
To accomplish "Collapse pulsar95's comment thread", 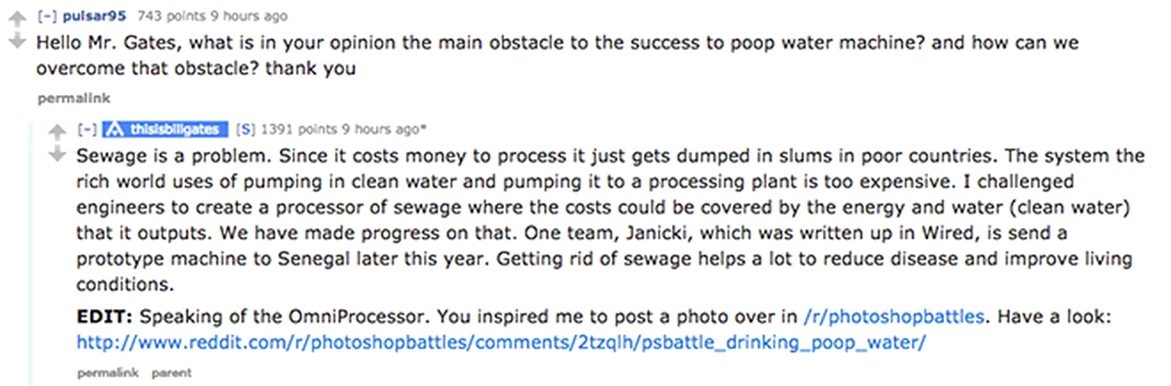I will coord(47,16).
